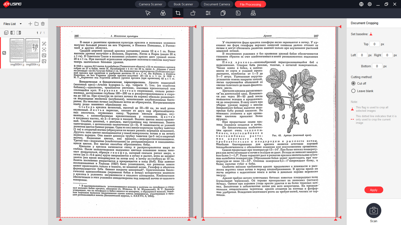The width and height of the screenshot is (401, 225).
Task: Select the Leave blank radio button
Action: [x=353, y=91]
